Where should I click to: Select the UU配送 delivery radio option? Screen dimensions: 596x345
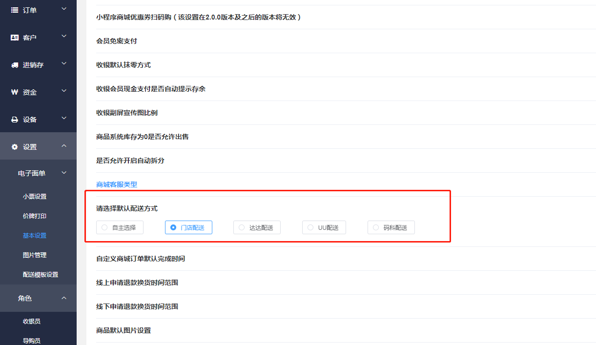click(x=324, y=227)
